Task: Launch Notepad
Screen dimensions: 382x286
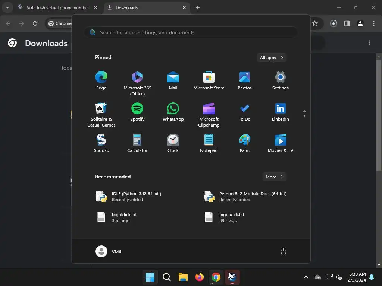Action: click(209, 143)
